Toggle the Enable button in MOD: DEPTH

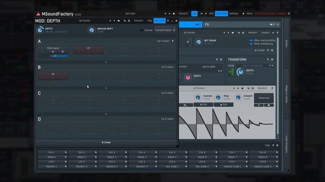[x=159, y=21]
